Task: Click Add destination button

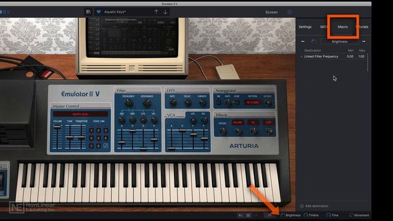Action: [x=314, y=206]
